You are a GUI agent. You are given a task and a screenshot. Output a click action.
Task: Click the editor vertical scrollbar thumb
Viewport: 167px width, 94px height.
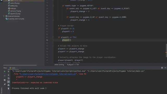click(x=166, y=50)
